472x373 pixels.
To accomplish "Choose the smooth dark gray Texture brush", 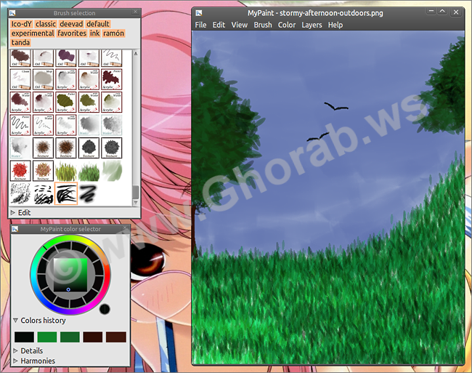I will pos(89,148).
